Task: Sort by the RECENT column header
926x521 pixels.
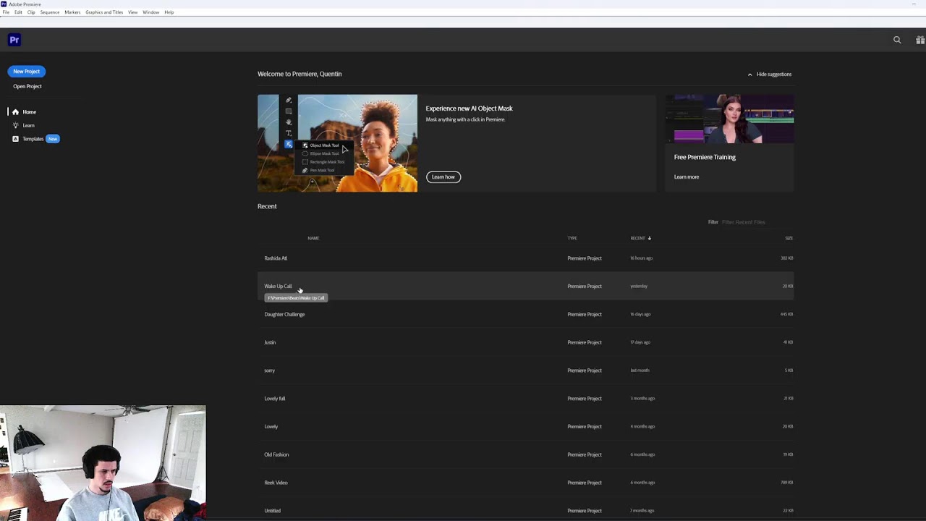Action: 637,238
